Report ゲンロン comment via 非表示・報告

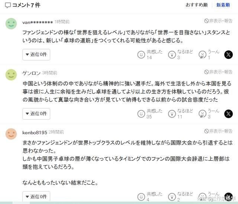(218, 72)
